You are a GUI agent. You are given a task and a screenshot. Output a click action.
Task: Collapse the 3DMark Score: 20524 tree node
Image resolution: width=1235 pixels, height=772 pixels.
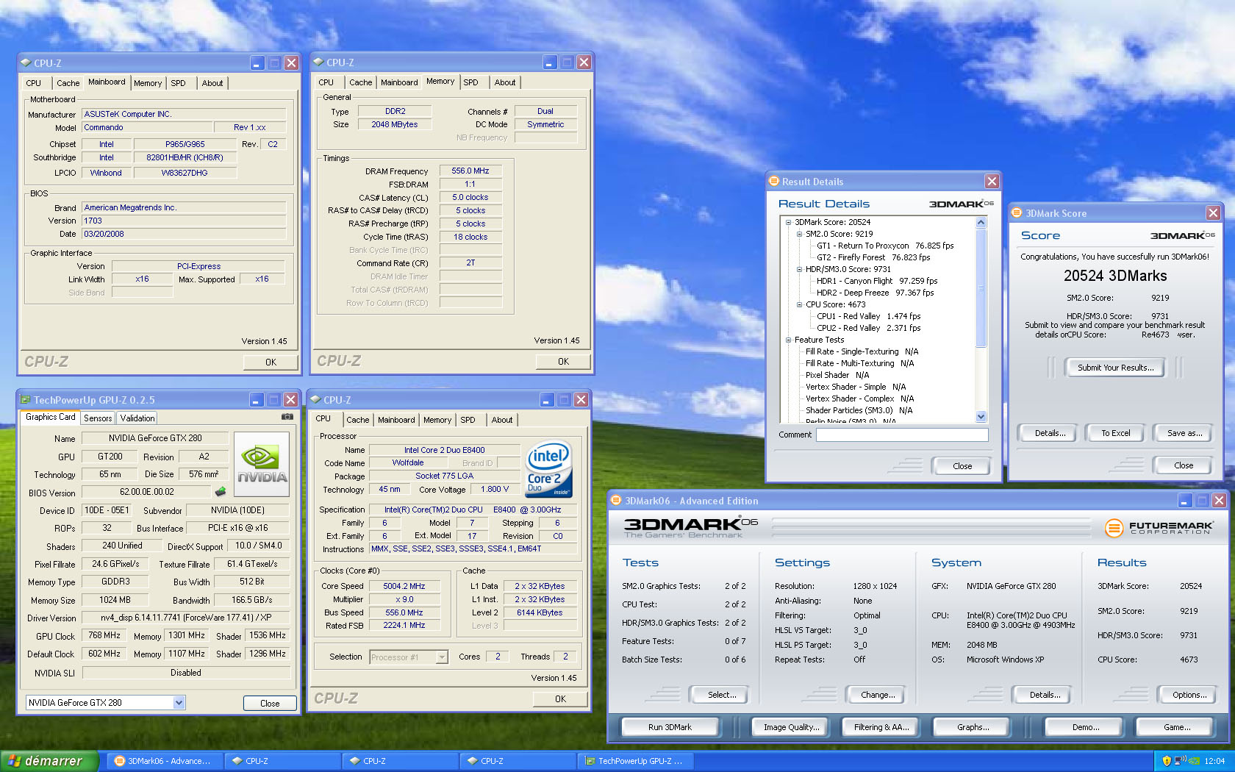(x=788, y=222)
